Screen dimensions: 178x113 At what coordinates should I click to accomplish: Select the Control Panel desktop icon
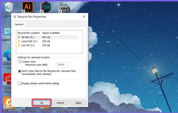pos(7,31)
